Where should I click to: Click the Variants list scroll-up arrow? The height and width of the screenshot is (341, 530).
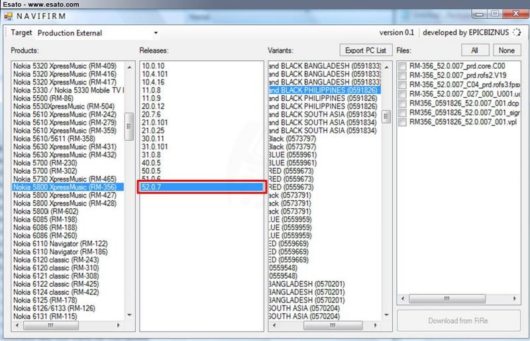(387, 67)
